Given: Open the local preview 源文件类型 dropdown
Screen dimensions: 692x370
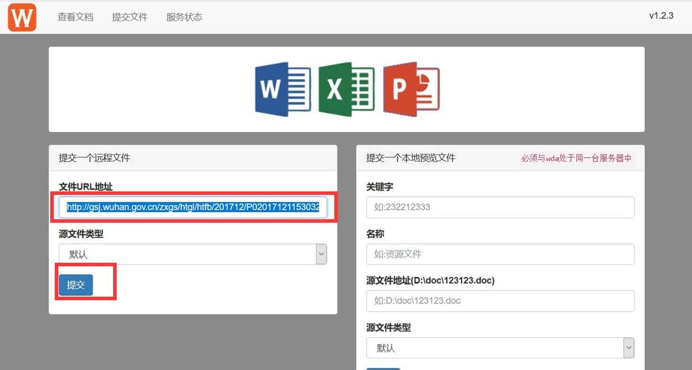Looking at the screenshot, I should 500,348.
